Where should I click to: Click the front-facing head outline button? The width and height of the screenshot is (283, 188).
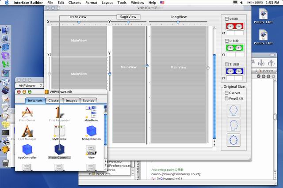(x=233, y=110)
